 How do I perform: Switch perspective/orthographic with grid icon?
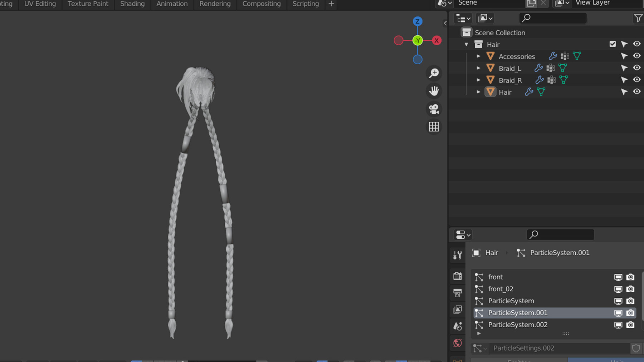(434, 127)
